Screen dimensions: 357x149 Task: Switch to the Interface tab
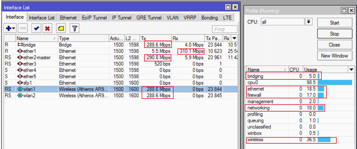(x=15, y=17)
